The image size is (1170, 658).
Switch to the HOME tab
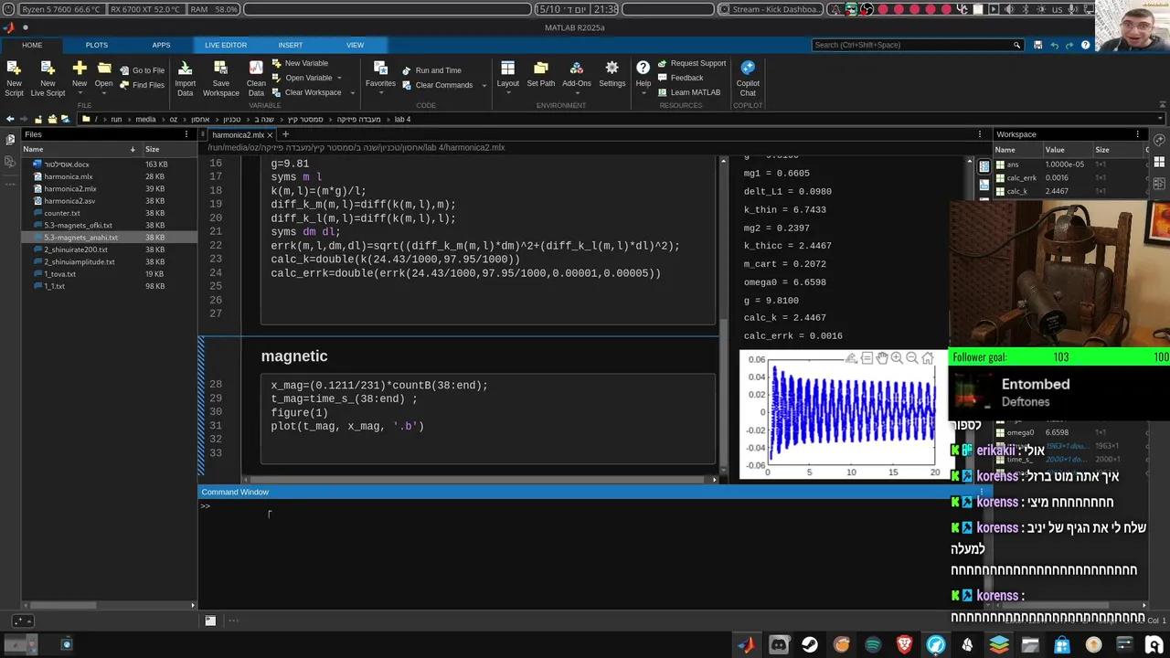coord(32,45)
